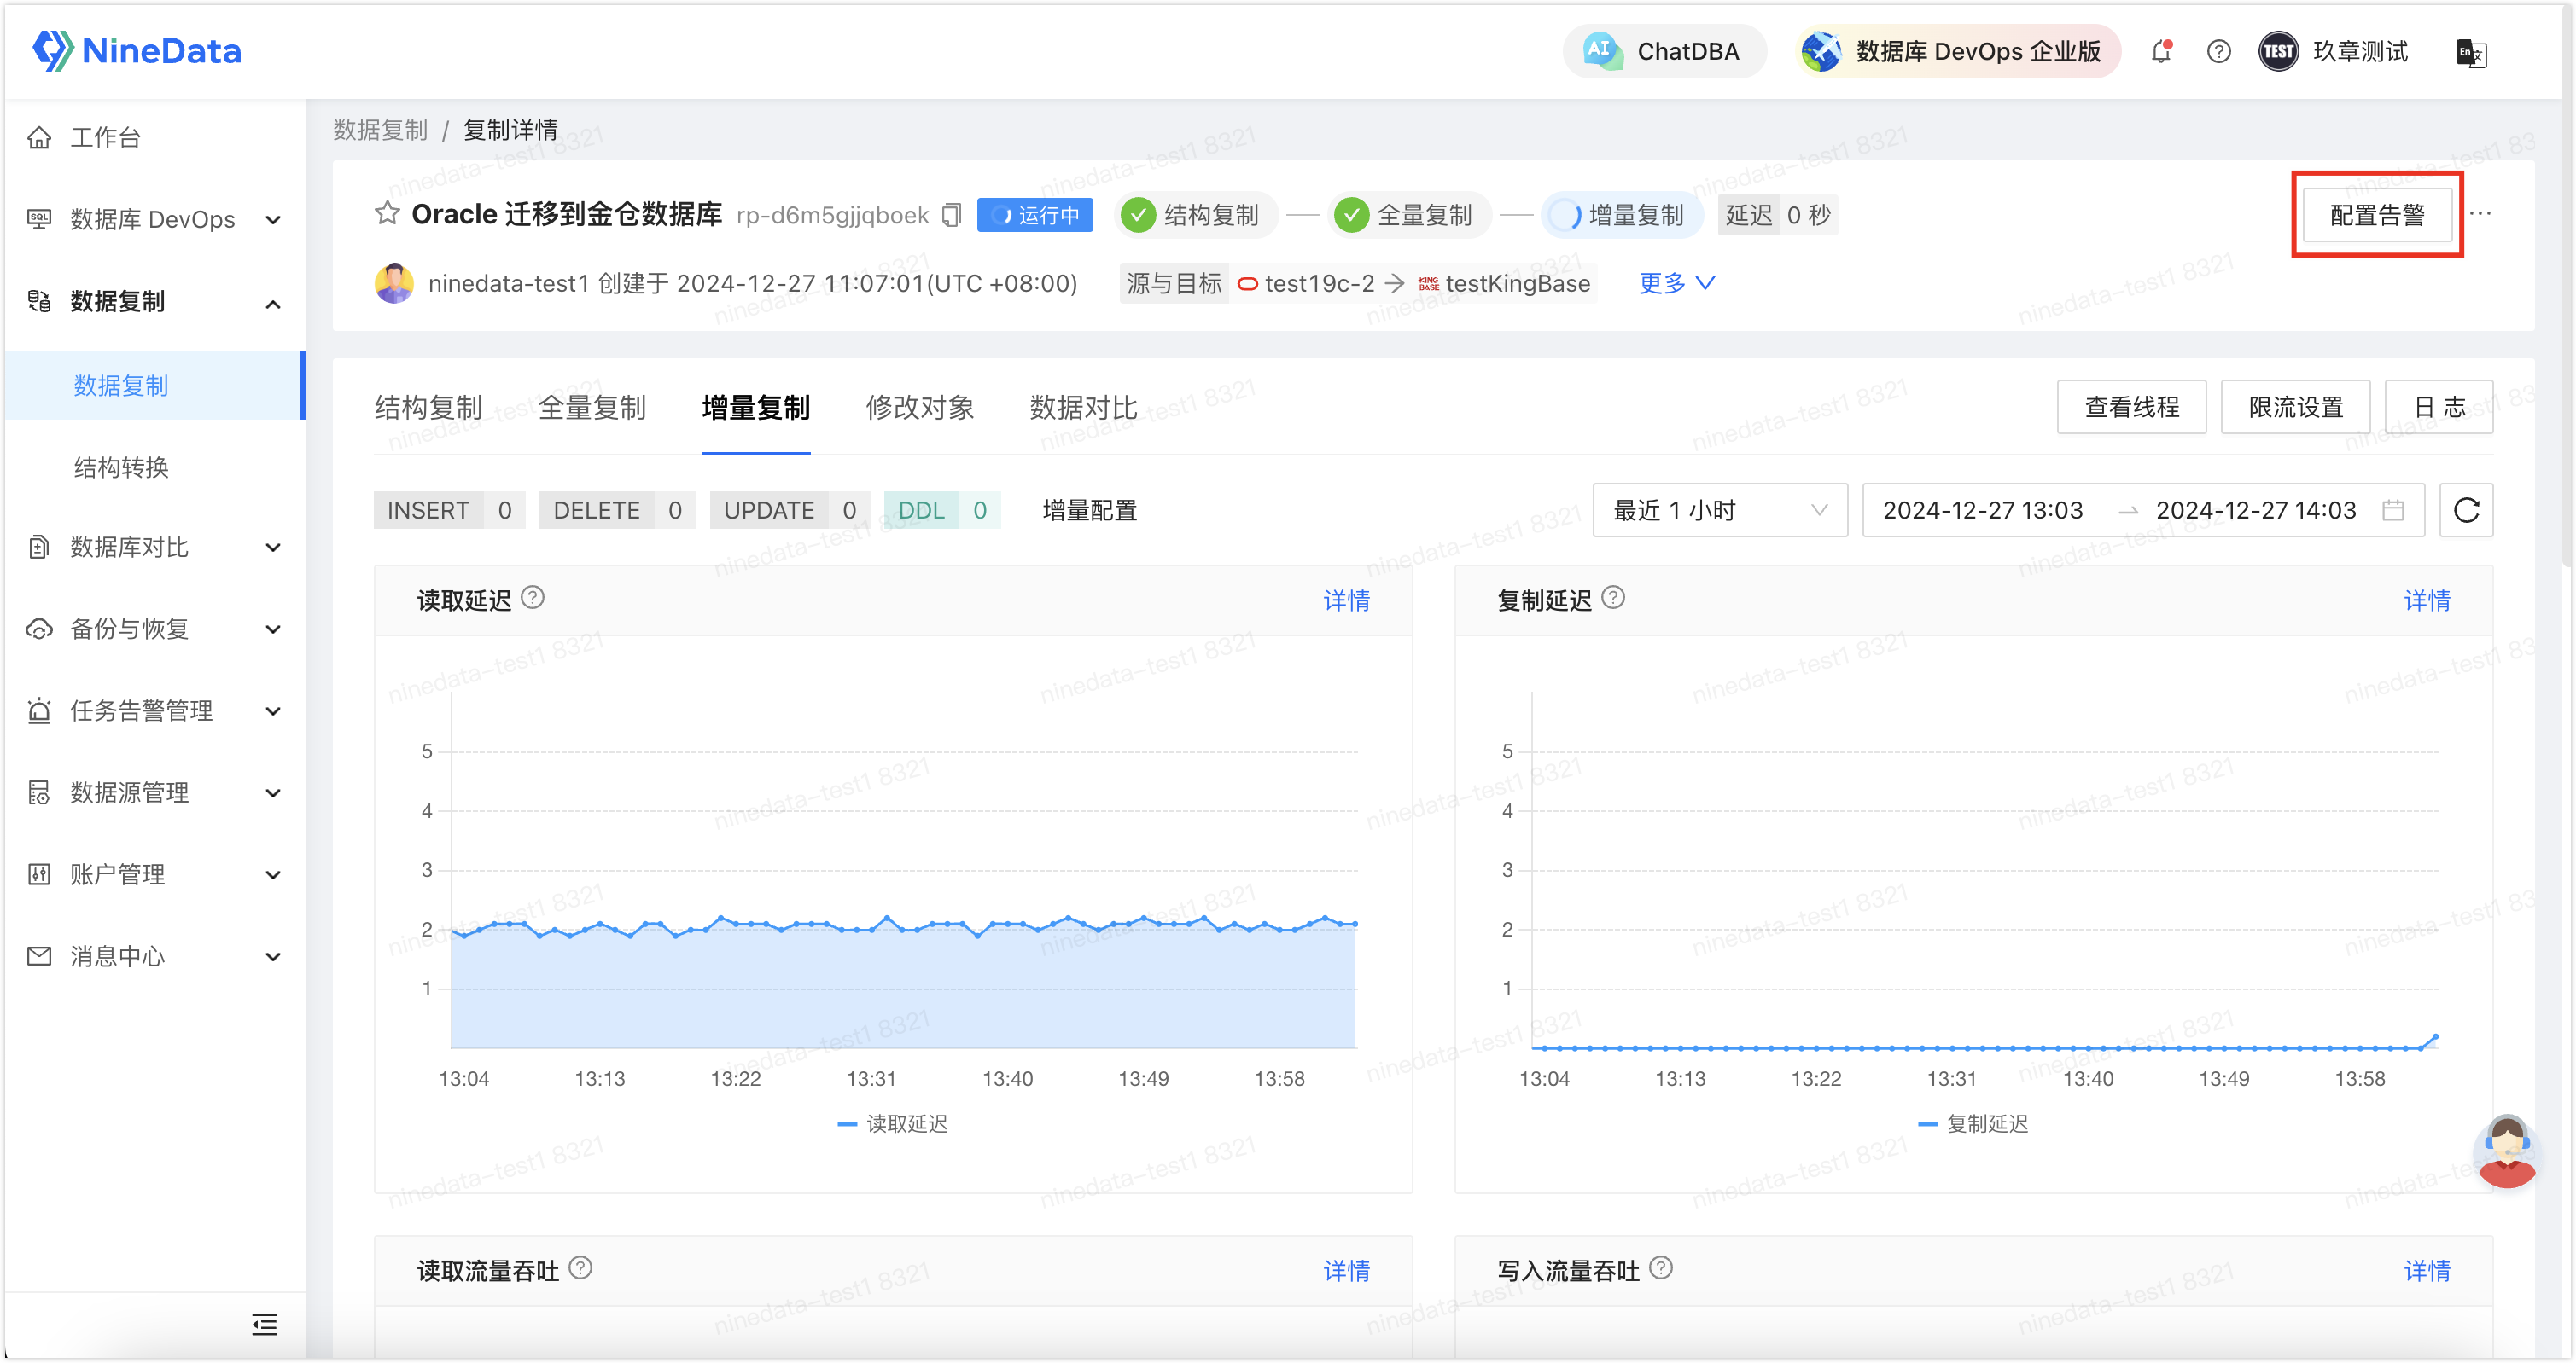The width and height of the screenshot is (2576, 1363).
Task: Toggle the 读取延迟 legend series
Action: click(x=892, y=1123)
